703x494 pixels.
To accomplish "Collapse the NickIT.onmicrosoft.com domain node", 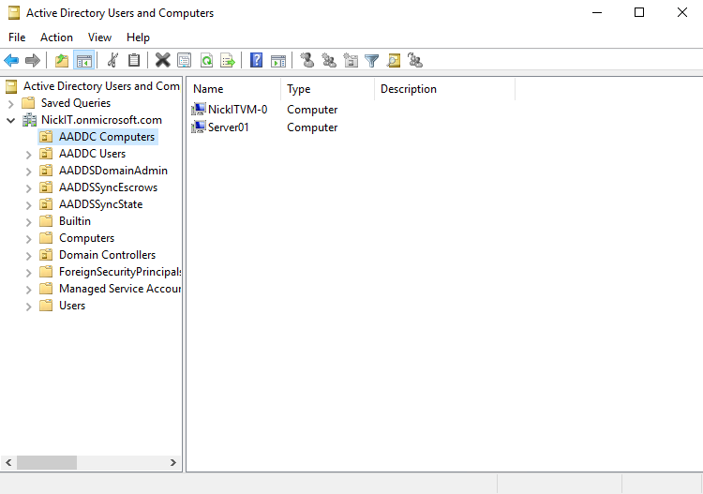I will tap(11, 120).
